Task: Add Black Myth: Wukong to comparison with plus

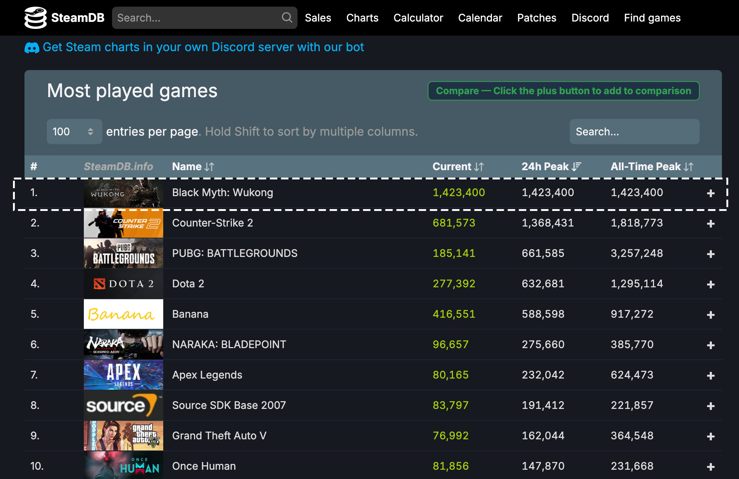Action: (x=710, y=193)
